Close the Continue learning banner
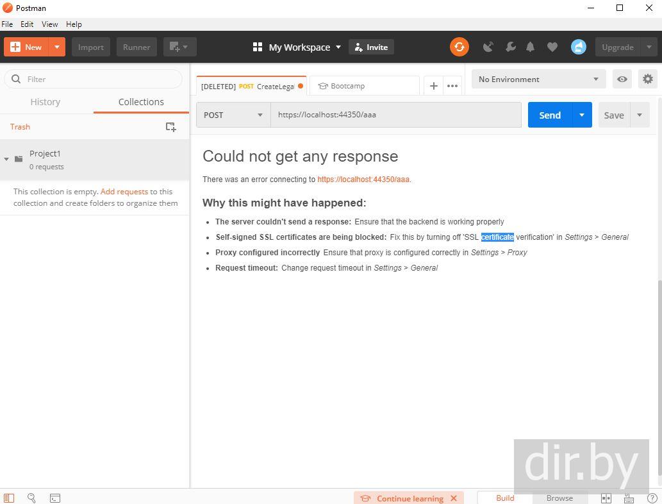662x504 pixels. point(454,498)
